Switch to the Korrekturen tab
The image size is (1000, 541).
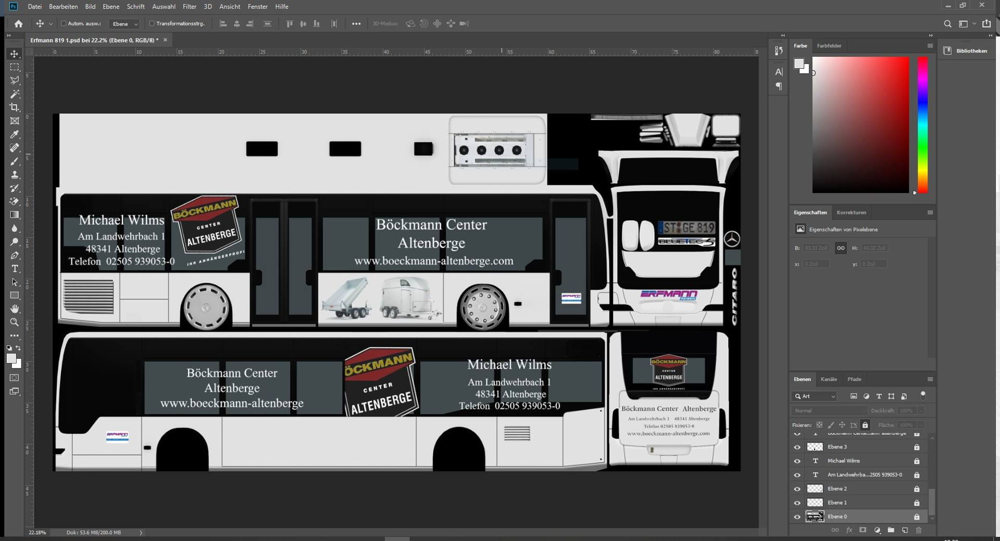851,212
